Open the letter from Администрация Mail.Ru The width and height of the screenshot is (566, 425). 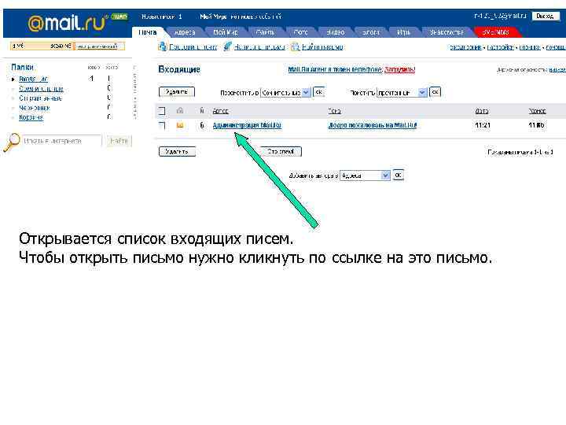[247, 125]
